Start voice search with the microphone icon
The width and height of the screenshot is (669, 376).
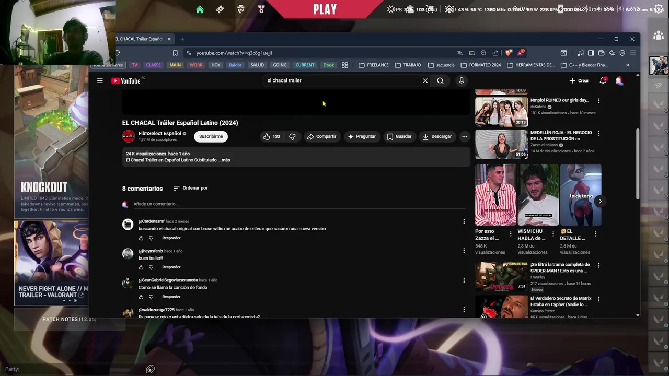tap(462, 81)
